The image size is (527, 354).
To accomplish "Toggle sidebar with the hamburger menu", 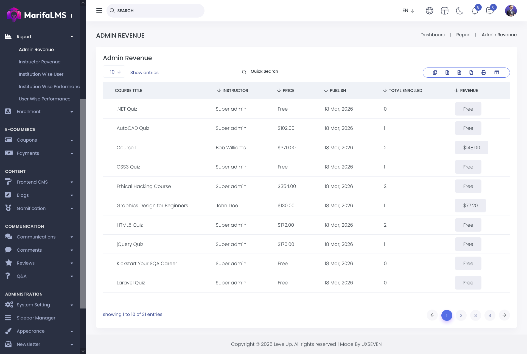I will click(99, 10).
